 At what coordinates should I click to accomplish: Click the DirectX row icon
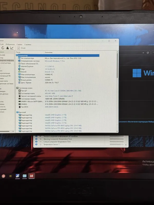(x=20, y=72)
